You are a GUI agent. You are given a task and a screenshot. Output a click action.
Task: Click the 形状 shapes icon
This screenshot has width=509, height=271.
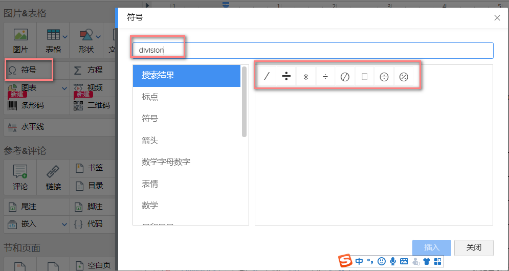tap(86, 35)
